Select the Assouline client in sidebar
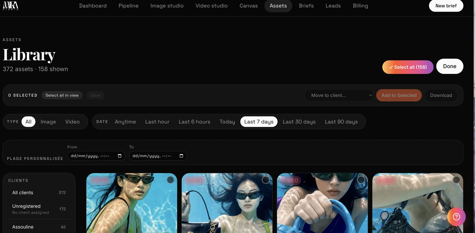This screenshot has height=233, width=475. tap(39, 227)
